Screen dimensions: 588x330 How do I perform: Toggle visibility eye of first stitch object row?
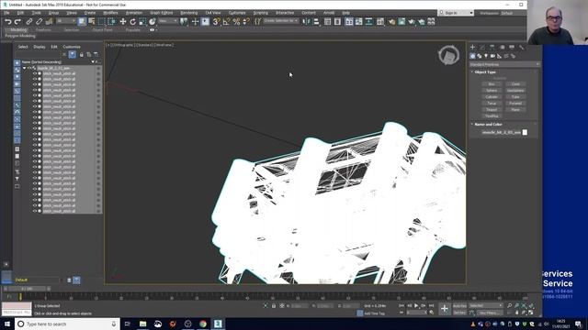(x=35, y=73)
